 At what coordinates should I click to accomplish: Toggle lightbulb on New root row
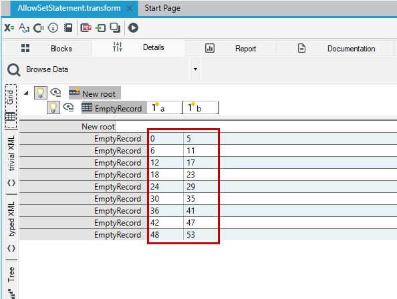41,93
